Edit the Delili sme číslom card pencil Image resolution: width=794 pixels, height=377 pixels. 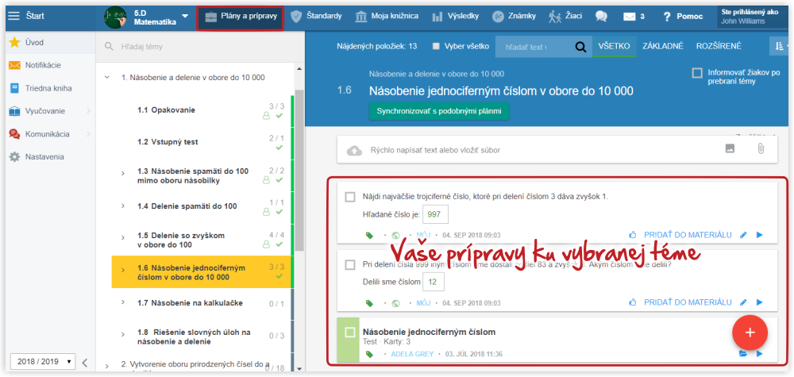pos(743,302)
